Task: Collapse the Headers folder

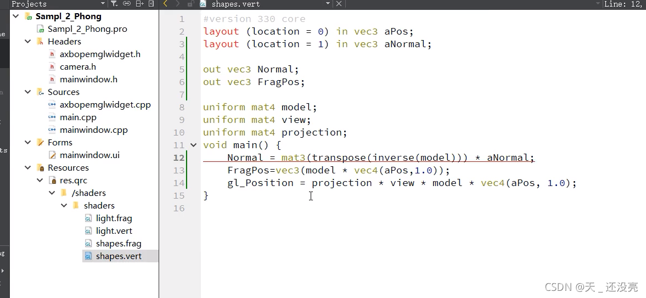Action: 28,42
